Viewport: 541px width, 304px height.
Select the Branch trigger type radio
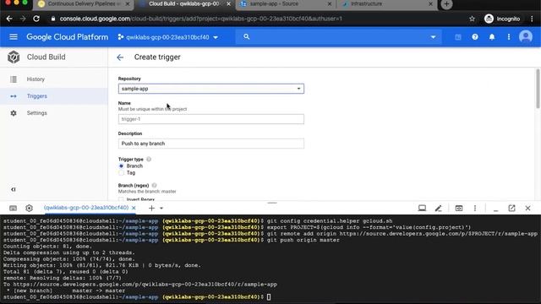point(121,166)
